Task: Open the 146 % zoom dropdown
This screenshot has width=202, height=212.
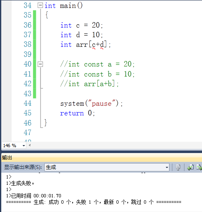Action: 24,146
